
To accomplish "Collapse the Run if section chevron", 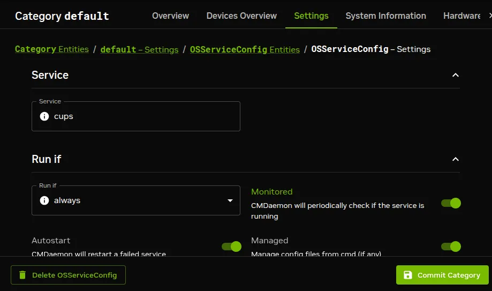I will pos(455,159).
